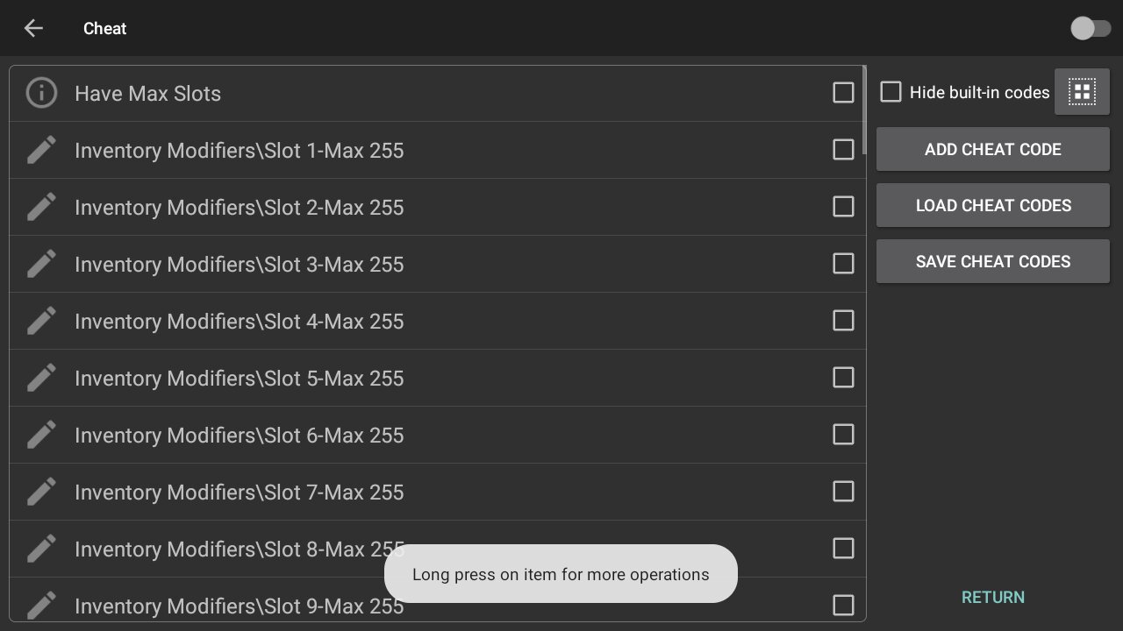The image size is (1123, 631).
Task: Open LOAD CHEAT CODES
Action: pos(993,206)
